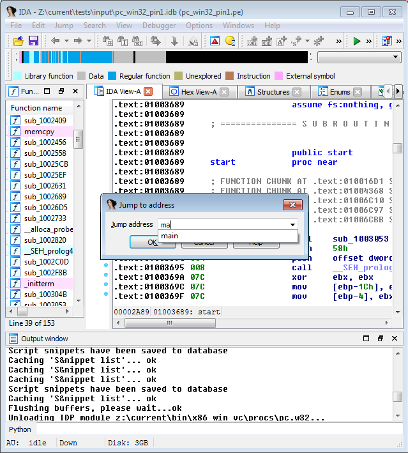Float the Output window panel

point(381,338)
